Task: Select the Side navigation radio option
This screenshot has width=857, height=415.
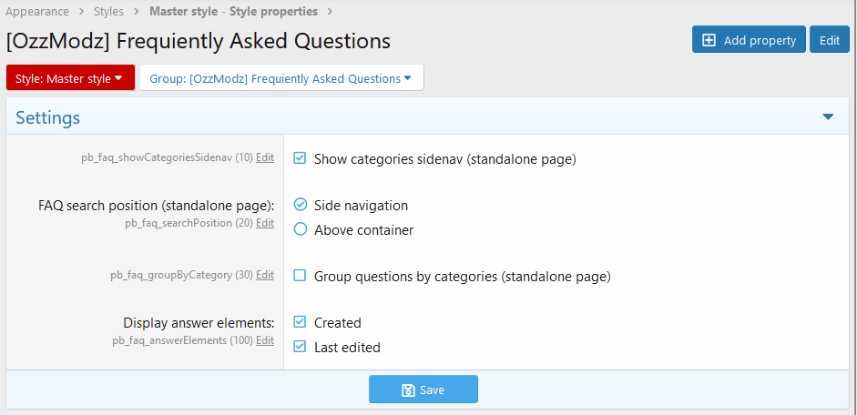Action: [300, 205]
